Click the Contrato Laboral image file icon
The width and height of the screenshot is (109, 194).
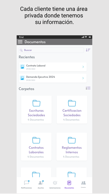pyautogui.click(x=22, y=67)
